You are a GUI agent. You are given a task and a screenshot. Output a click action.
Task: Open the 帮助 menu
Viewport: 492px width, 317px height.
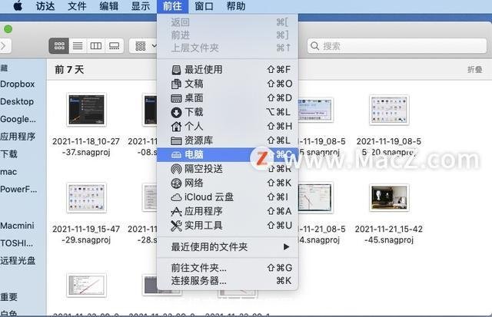[236, 6]
